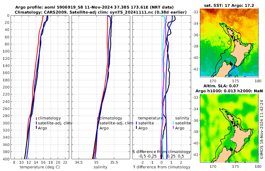The height and width of the screenshot is (171, 265).
Task: Click the 'sat. SST: 17 Argo: 17.2' map title
Action: [x=229, y=5]
